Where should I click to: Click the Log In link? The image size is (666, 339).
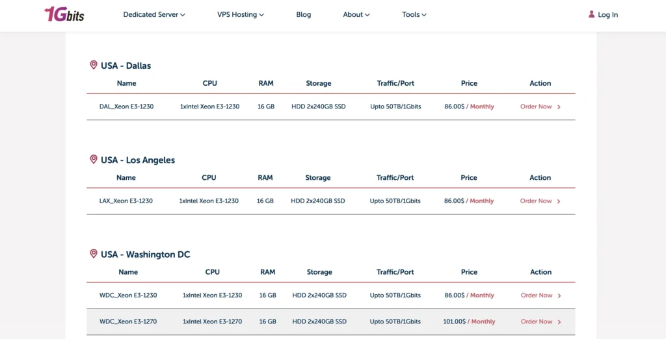point(607,15)
